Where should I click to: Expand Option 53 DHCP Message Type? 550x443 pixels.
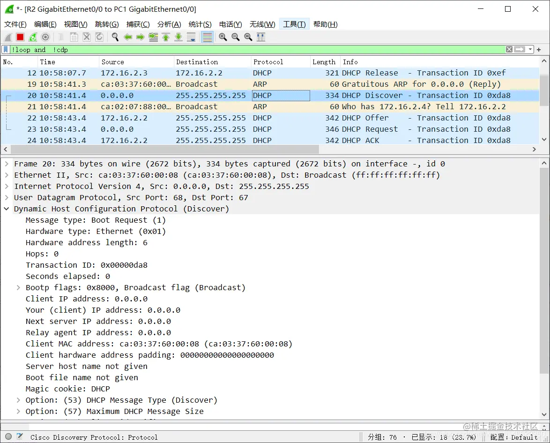(x=18, y=400)
